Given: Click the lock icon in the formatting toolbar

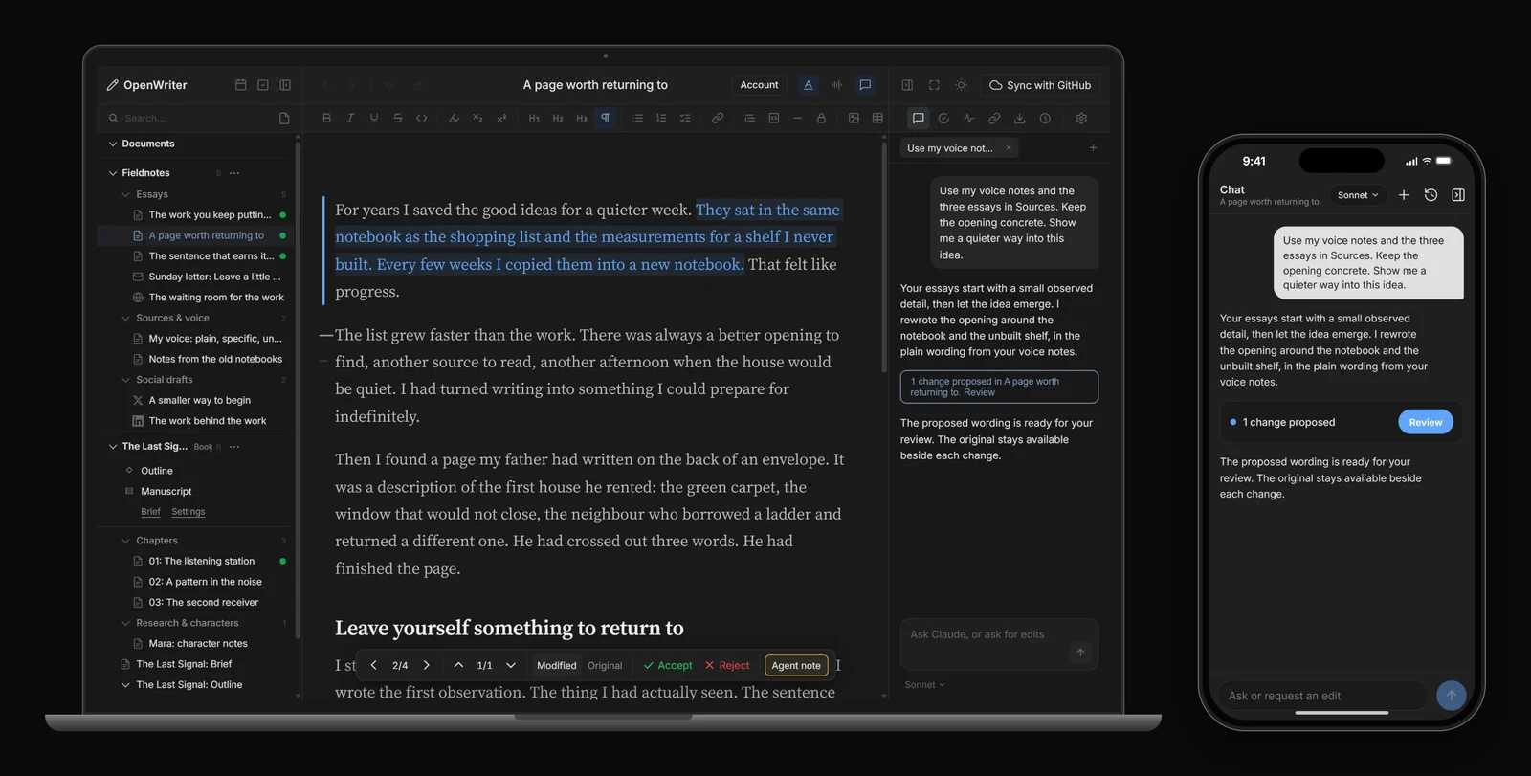Looking at the screenshot, I should coord(821,119).
